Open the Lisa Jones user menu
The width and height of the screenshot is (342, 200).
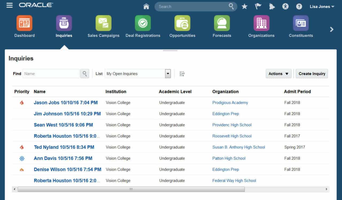coord(320,6)
